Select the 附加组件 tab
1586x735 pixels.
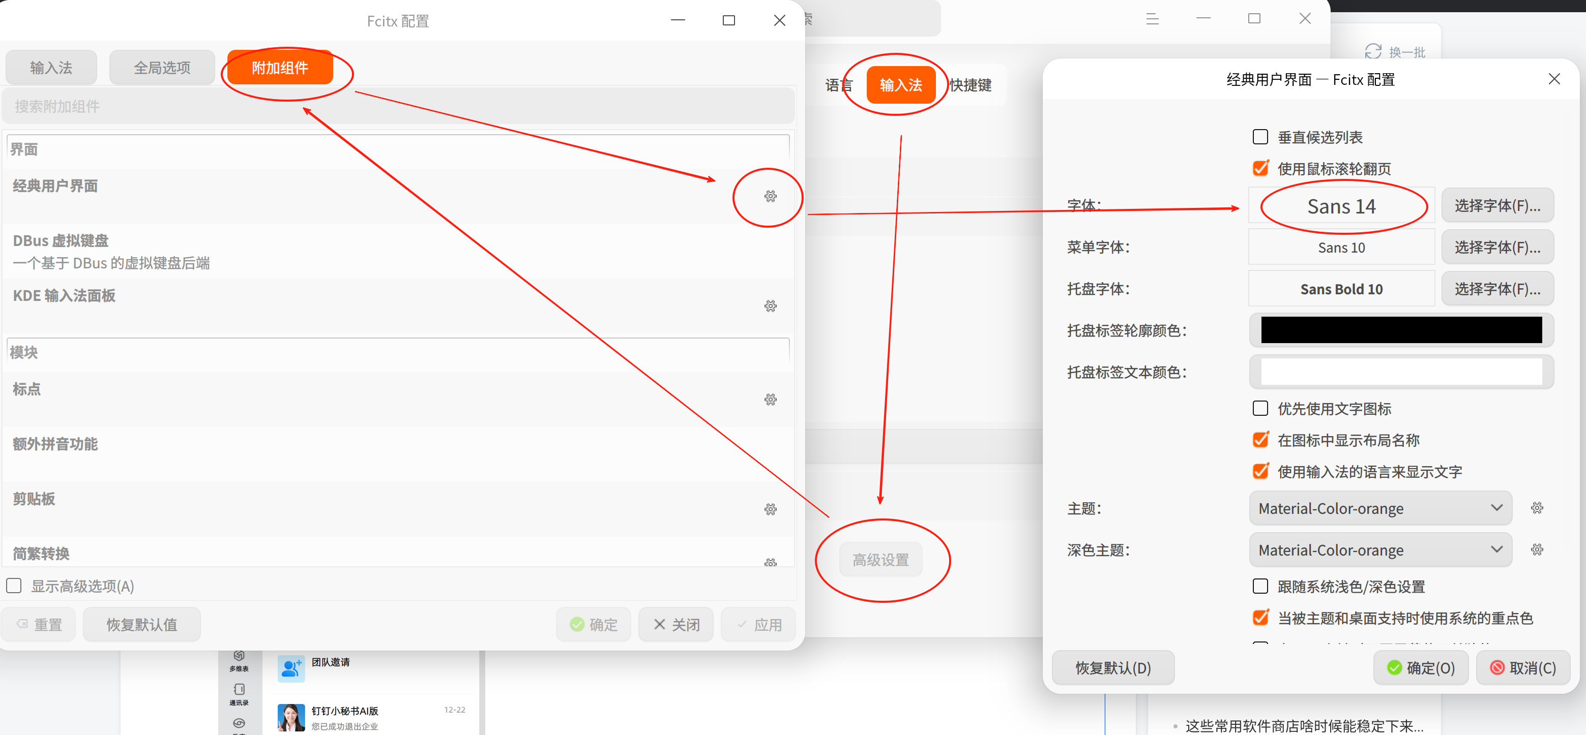tap(280, 67)
